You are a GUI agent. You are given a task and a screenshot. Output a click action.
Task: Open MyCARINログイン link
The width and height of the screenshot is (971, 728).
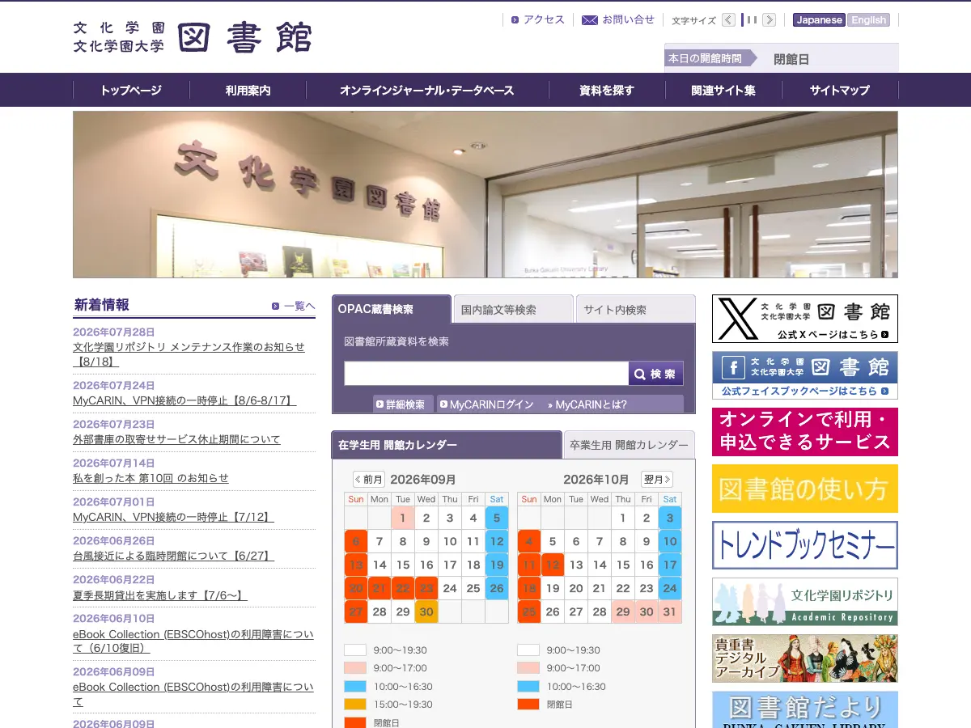tap(491, 404)
